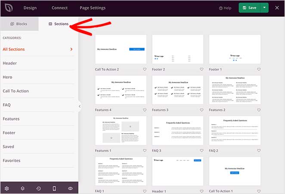Open the layers navigation icon
285x194 pixels.
(23, 188)
